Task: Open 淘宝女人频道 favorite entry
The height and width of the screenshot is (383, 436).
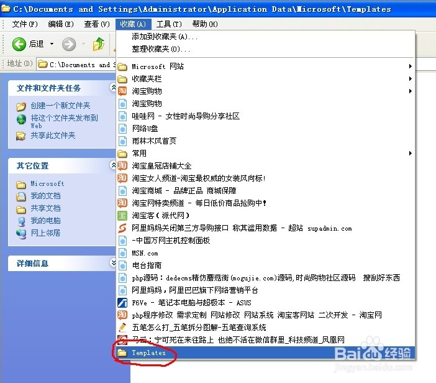Action: pos(199,178)
